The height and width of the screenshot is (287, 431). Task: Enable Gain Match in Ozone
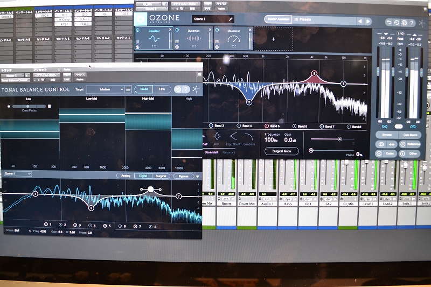click(410, 135)
